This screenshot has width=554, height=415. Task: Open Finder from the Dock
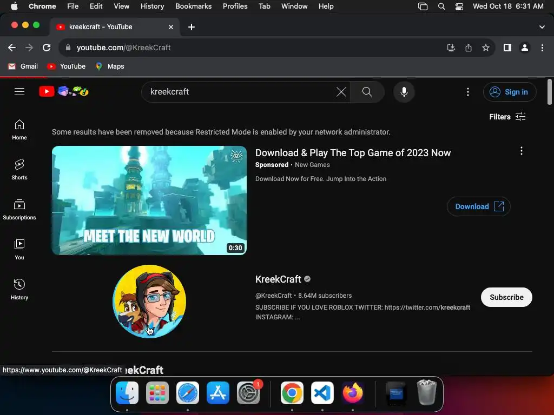127,393
